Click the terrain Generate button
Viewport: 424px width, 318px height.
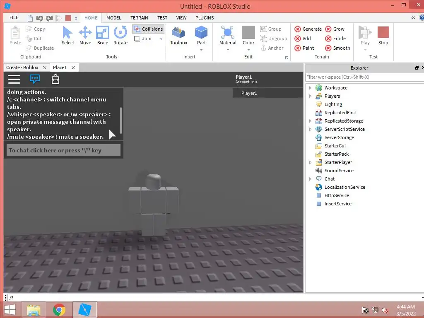point(308,29)
